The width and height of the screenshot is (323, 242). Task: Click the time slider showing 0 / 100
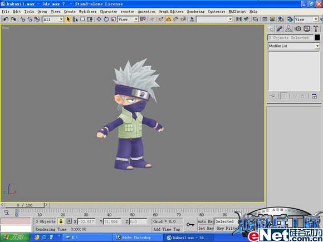[25, 205]
